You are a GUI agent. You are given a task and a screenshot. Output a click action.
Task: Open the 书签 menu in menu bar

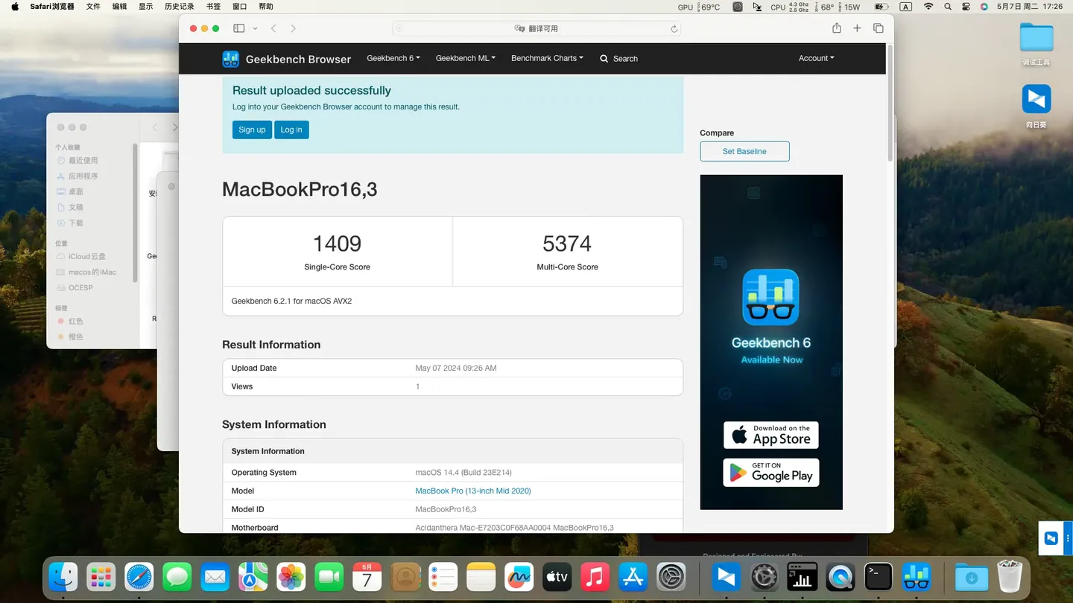pos(213,7)
